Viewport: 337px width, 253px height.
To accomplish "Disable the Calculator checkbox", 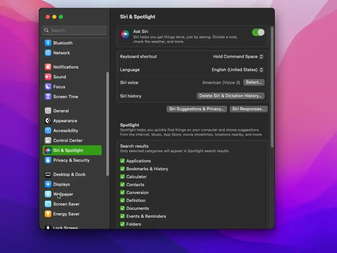I will (122, 177).
